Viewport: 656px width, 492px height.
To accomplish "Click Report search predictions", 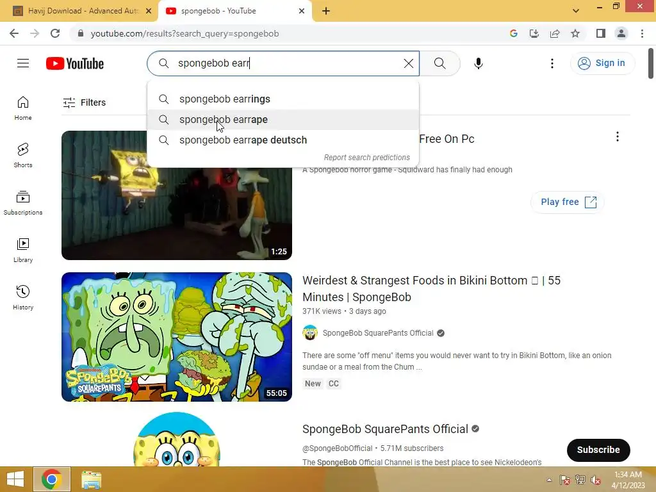I will [367, 158].
